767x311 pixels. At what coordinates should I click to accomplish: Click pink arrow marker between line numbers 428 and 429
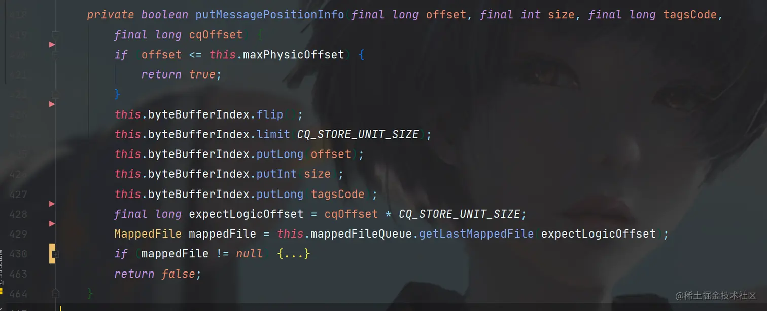click(x=52, y=223)
